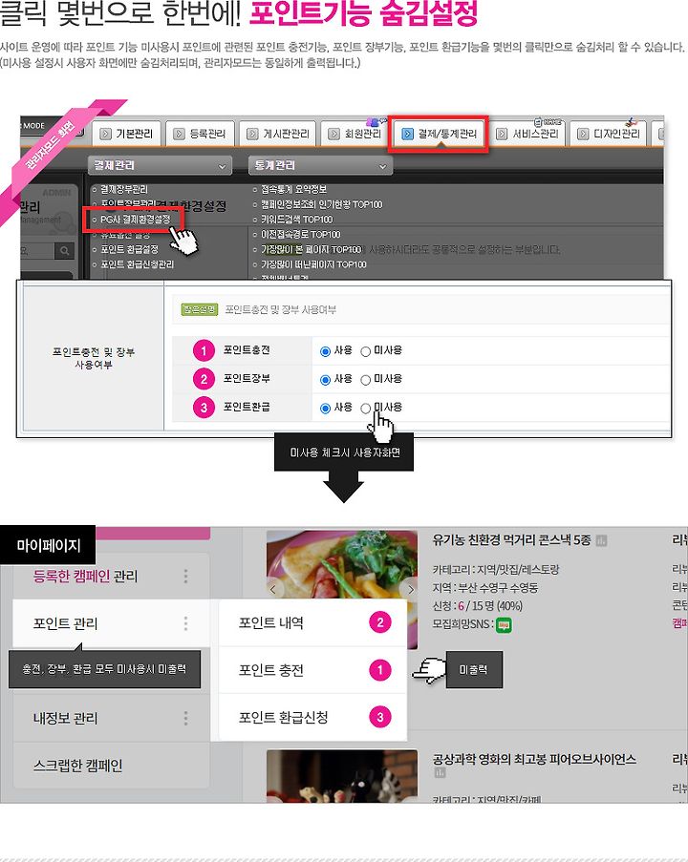Click the three-dot icon beside 내정보 관리
This screenshot has height=862, width=688.
point(185,718)
